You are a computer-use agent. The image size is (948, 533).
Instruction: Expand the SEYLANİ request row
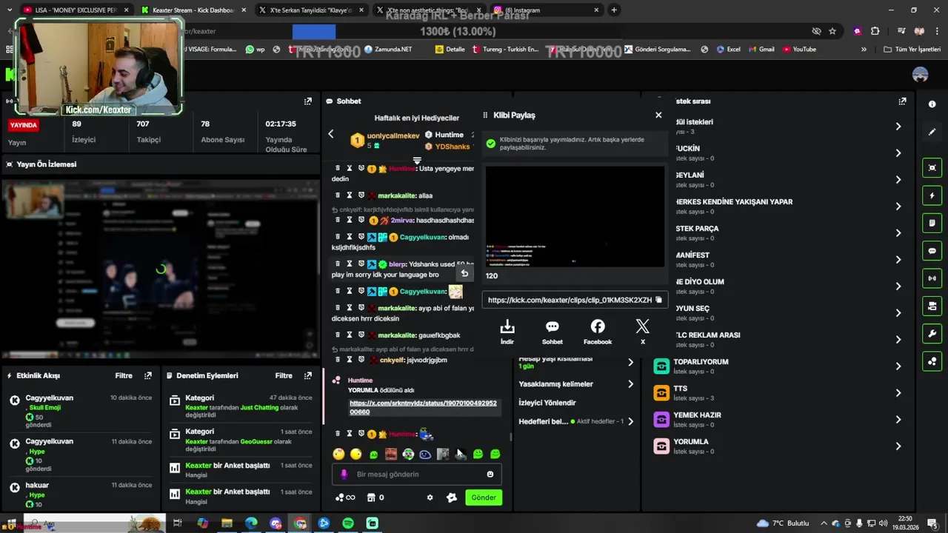(898, 180)
